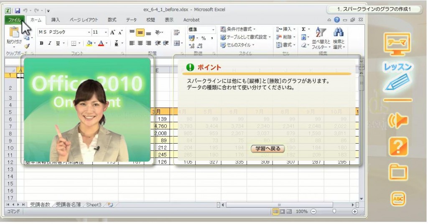Select the Format Painter brush icon

coord(26,46)
